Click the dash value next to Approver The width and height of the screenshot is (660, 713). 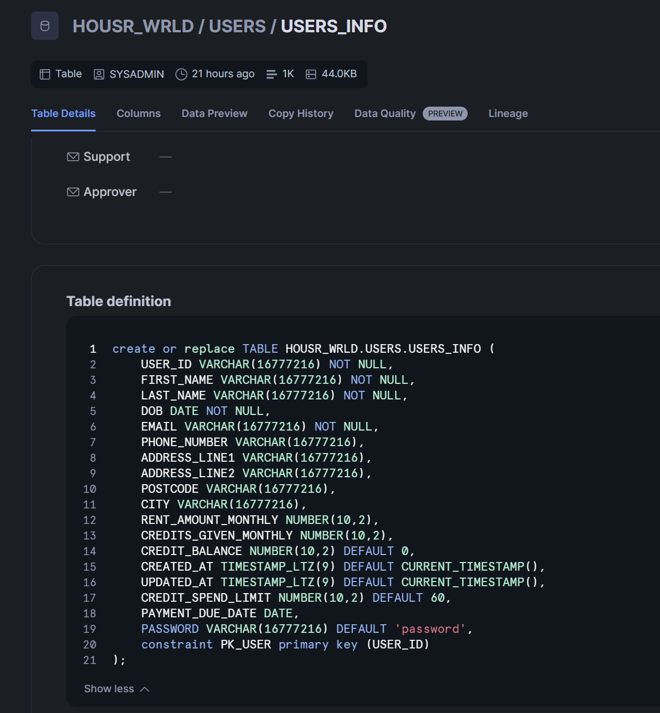click(166, 192)
